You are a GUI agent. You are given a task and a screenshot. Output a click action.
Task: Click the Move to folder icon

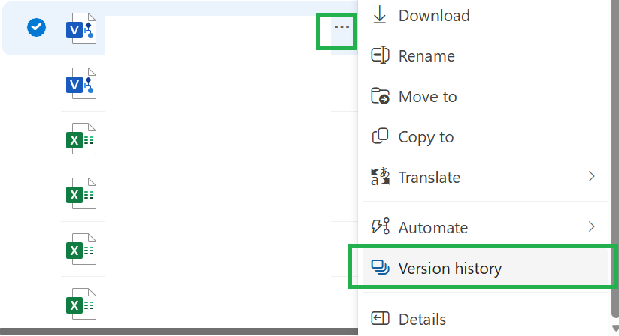pos(380,96)
